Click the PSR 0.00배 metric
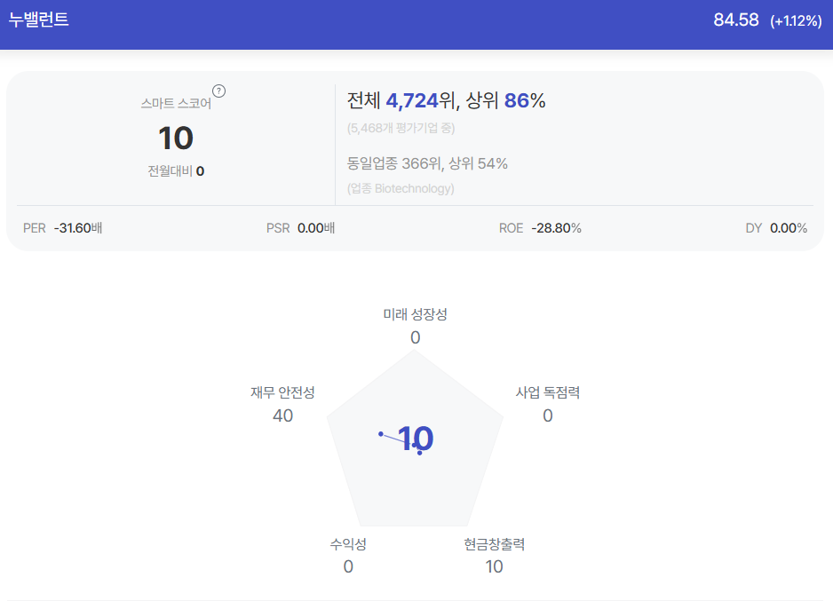This screenshot has height=601, width=833. point(301,228)
